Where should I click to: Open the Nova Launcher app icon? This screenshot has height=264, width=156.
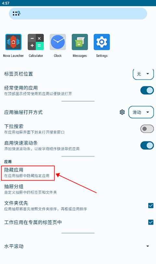(x=13, y=42)
